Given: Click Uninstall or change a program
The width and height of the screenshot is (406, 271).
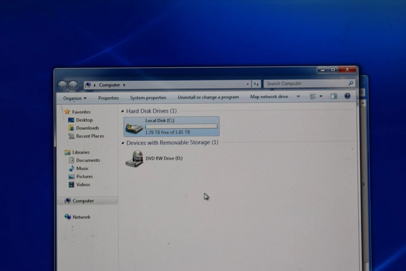Looking at the screenshot, I should coord(208,97).
